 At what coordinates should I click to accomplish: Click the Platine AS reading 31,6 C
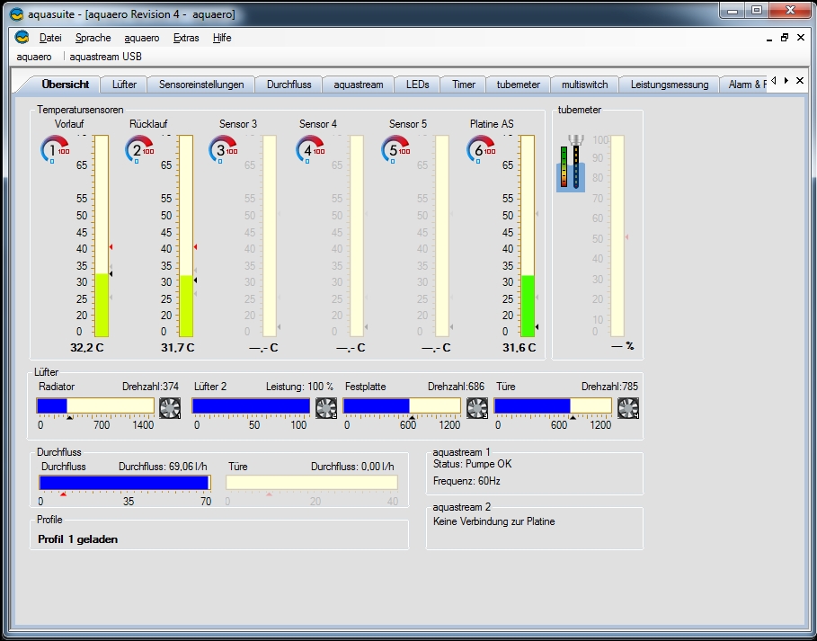click(519, 348)
